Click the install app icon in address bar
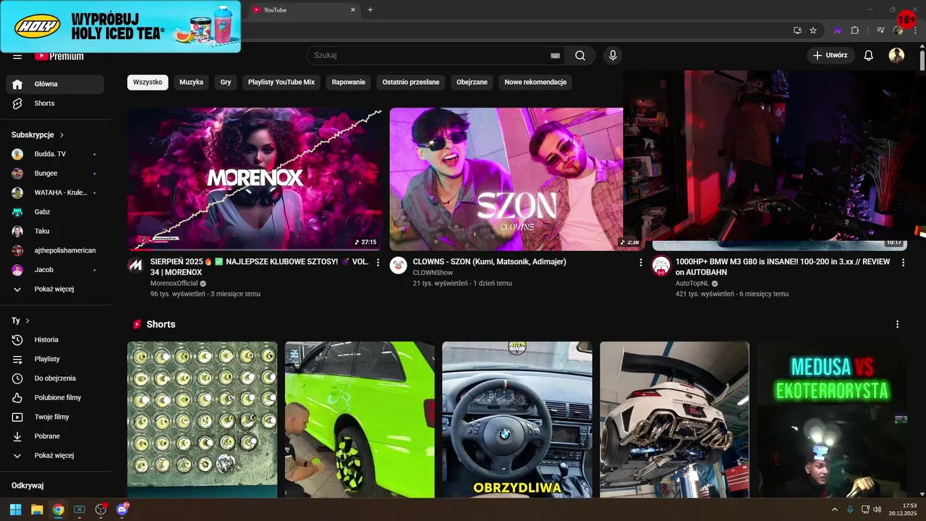This screenshot has height=521, width=926. (797, 30)
